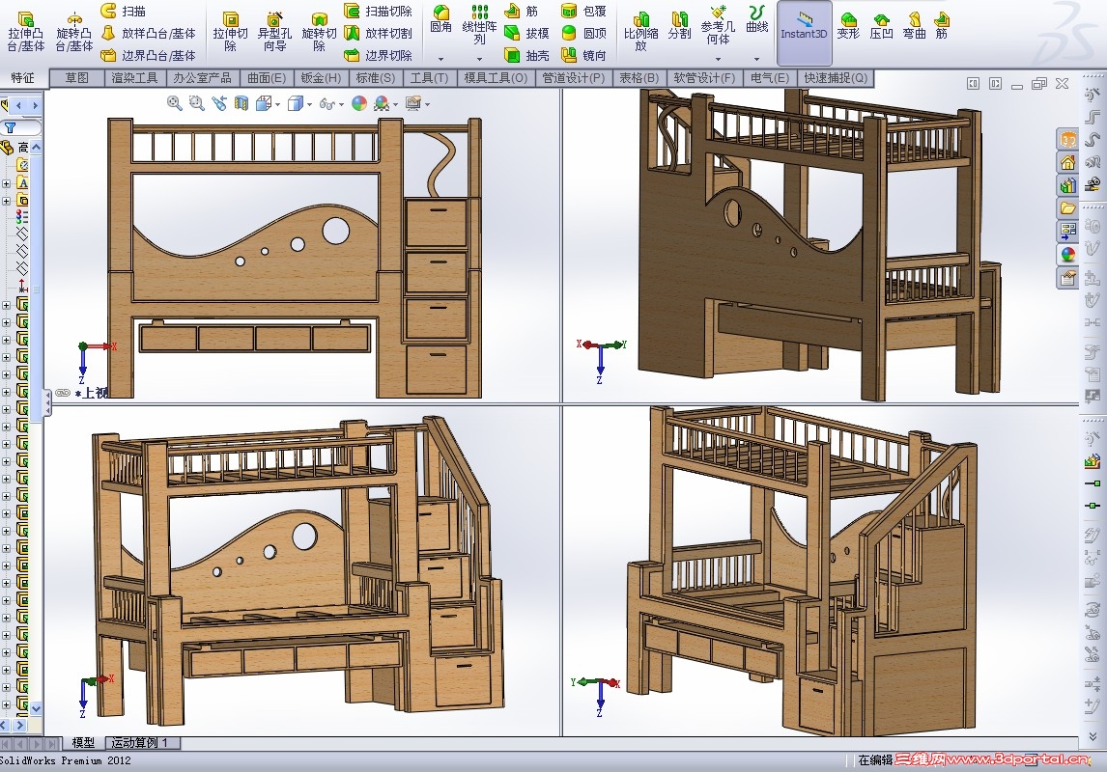Open the Hole Wizard (异型孔向导)
The width and height of the screenshot is (1107, 772).
(274, 32)
